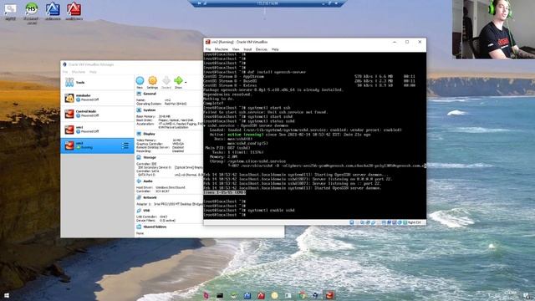The width and height of the screenshot is (535, 301).
Task: Open the black terminal taskbar icon
Action: coord(220,295)
